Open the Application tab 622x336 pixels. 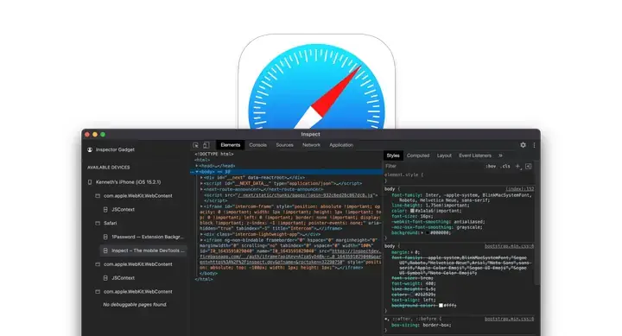tap(341, 145)
